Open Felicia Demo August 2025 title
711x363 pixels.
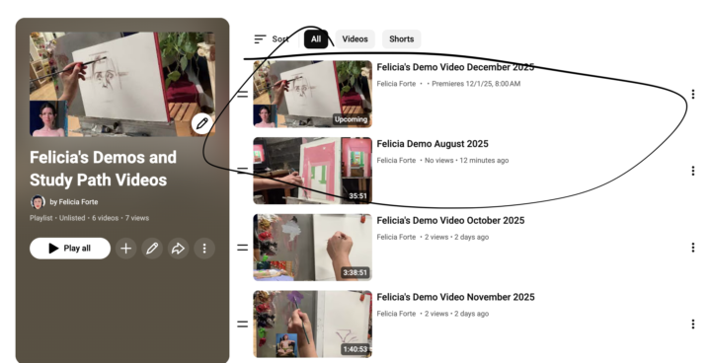click(x=433, y=144)
